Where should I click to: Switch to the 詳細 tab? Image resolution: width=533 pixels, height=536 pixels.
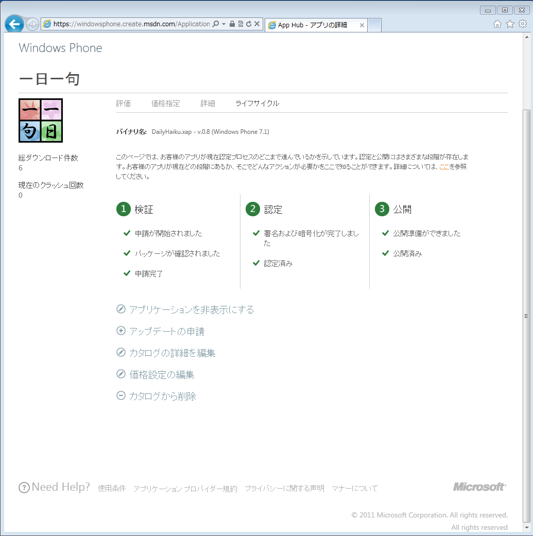[x=208, y=103]
